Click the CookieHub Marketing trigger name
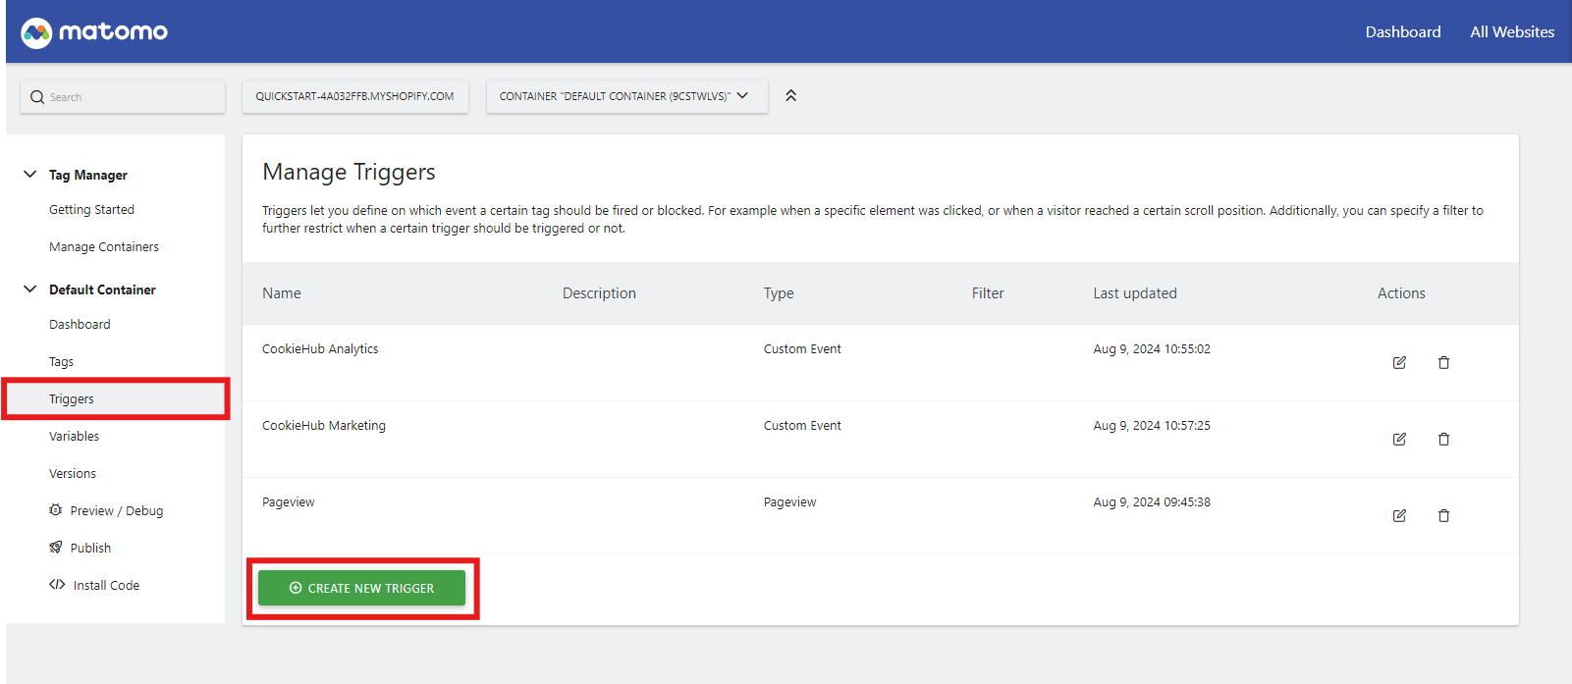This screenshot has height=684, width=1572. pos(324,426)
